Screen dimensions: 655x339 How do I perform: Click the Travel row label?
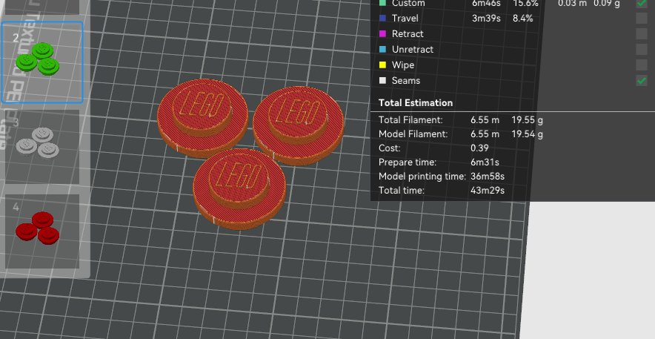pos(405,19)
